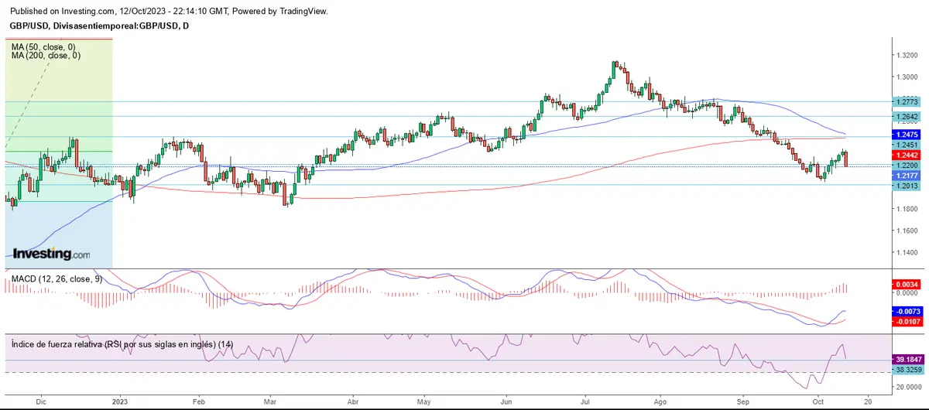Click the 1.3200 mark on the price scale
929x410 pixels.
click(907, 55)
